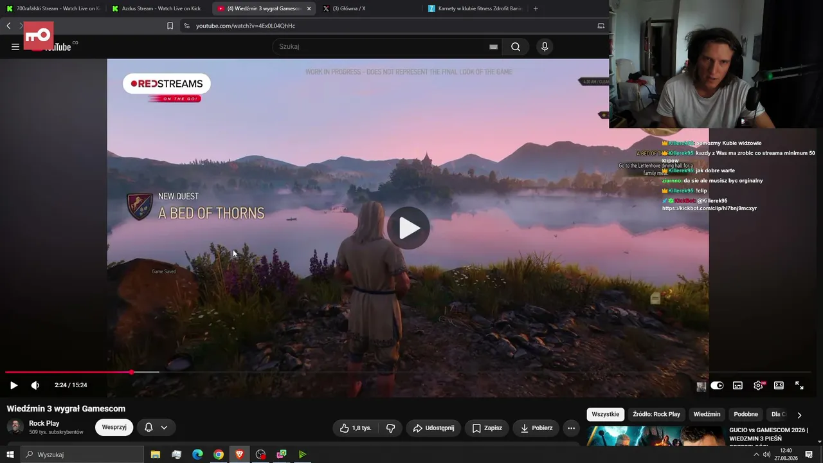Bookmark this page with the bookmark icon

tap(170, 26)
